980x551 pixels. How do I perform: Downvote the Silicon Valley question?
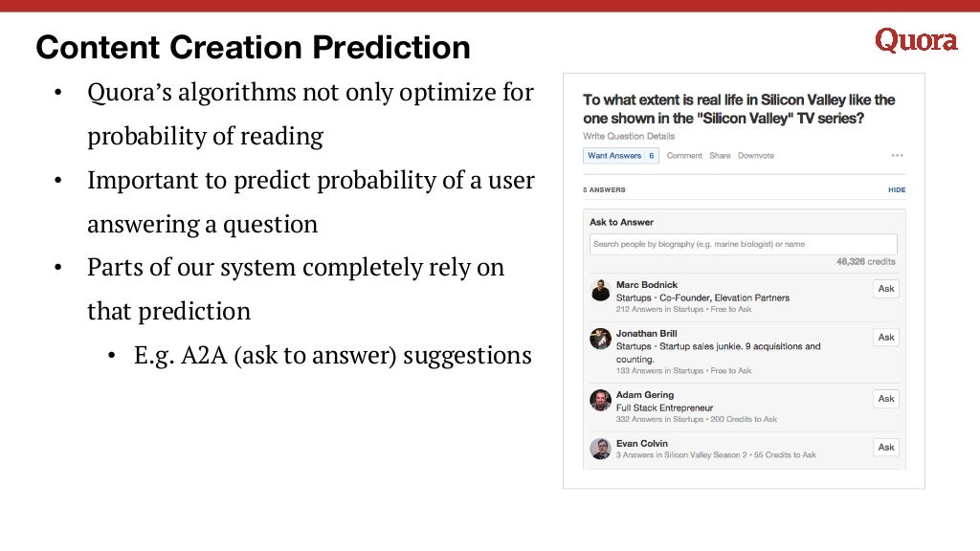tap(756, 156)
